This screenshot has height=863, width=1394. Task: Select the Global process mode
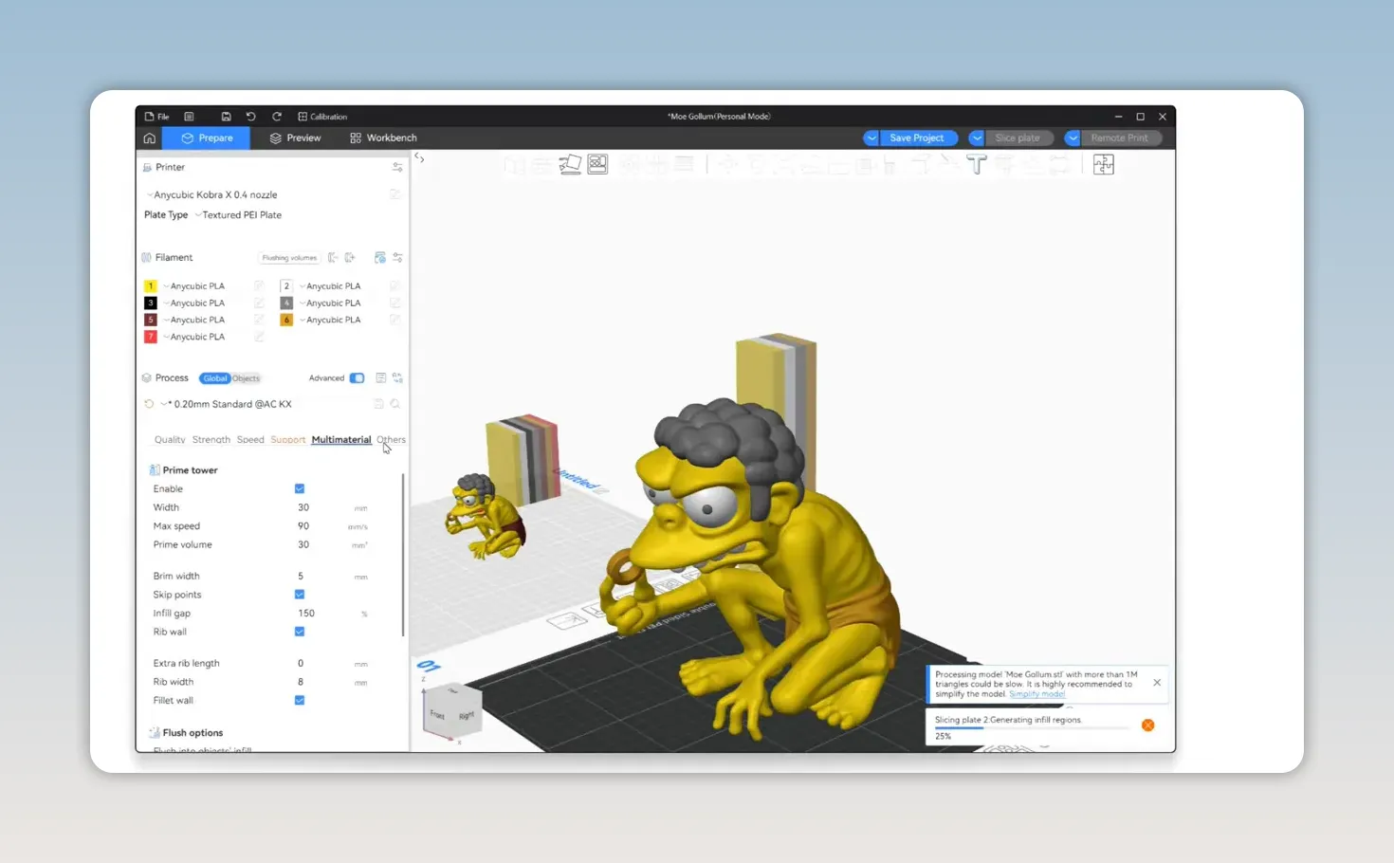pyautogui.click(x=215, y=378)
